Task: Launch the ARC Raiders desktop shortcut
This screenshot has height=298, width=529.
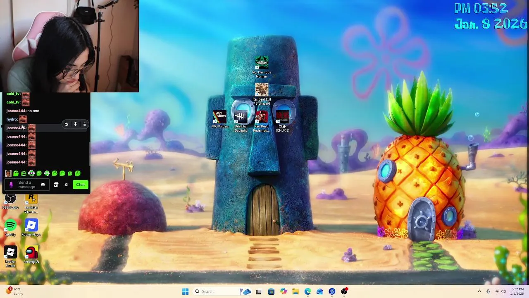Action: point(220,119)
